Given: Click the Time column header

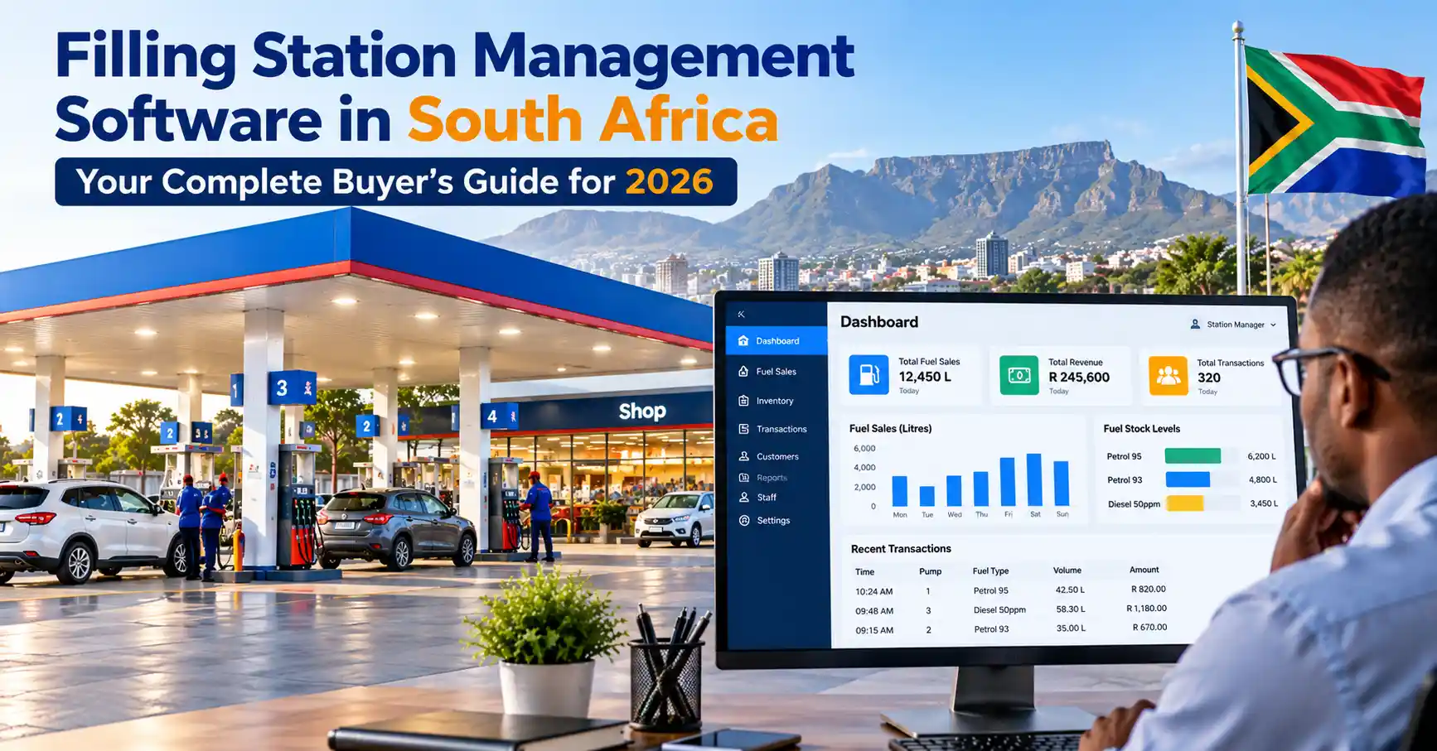Looking at the screenshot, I should (864, 572).
